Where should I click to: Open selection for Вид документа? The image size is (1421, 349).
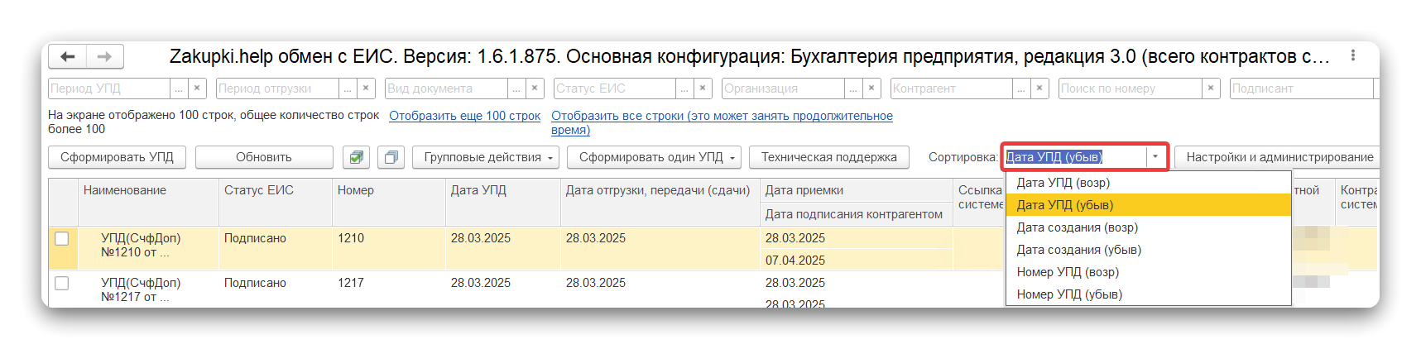pos(517,88)
